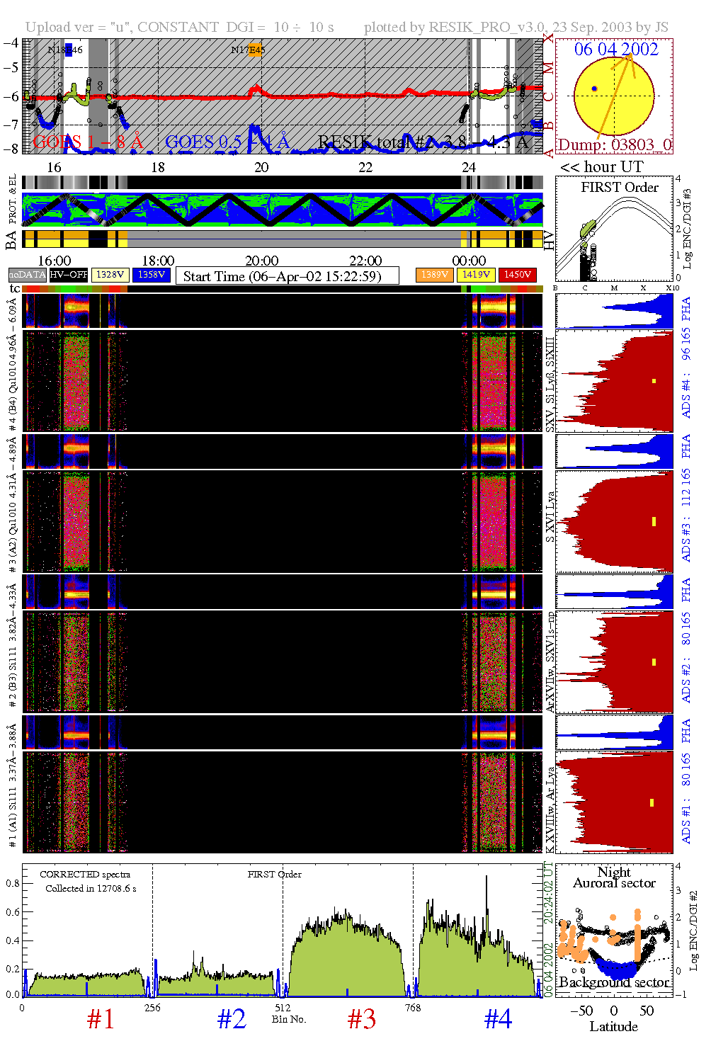Click the 1450V red legend swatch
This screenshot has height=1046, width=711.
coord(518,275)
